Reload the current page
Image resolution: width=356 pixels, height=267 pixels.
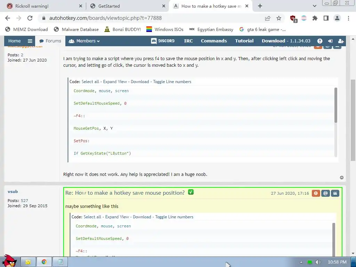point(30,18)
